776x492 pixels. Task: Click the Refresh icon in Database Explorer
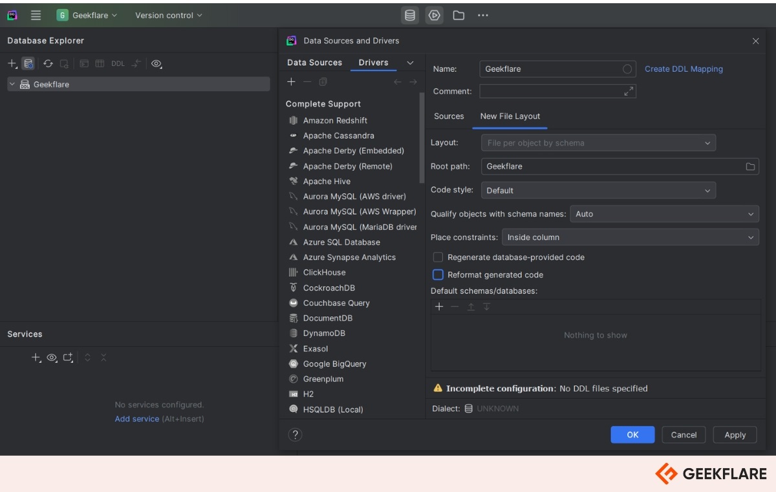click(x=48, y=63)
